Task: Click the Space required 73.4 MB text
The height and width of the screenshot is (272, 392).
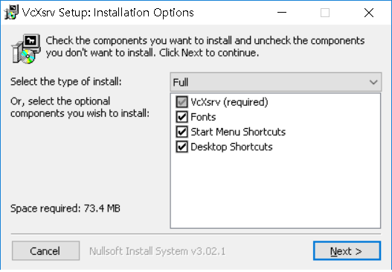Action: click(65, 208)
